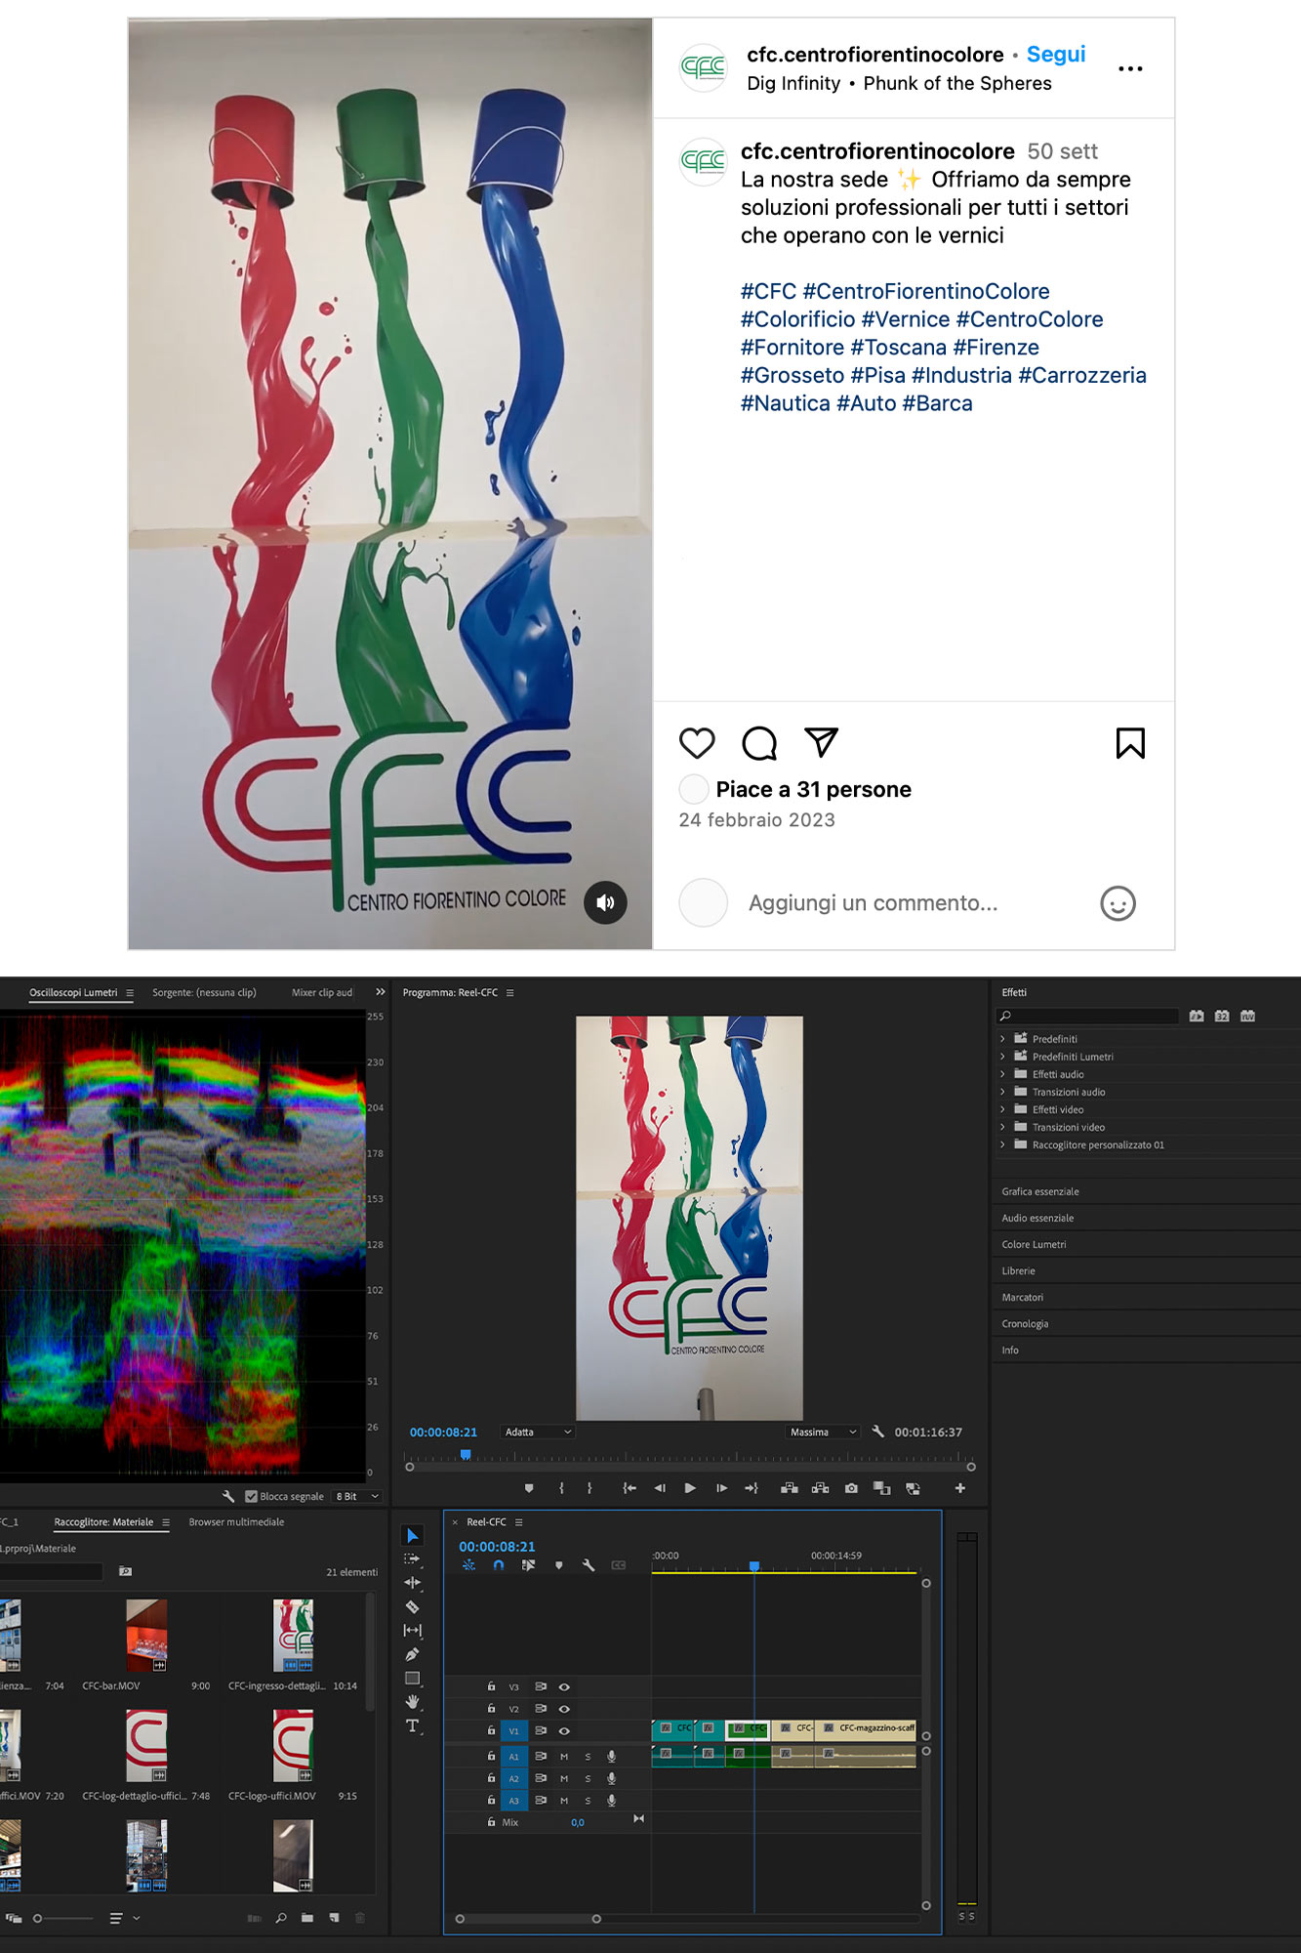Step forward one frame in program monitor

[x=721, y=1488]
